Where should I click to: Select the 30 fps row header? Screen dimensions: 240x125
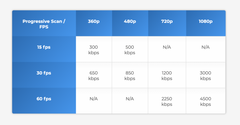pos(44,73)
